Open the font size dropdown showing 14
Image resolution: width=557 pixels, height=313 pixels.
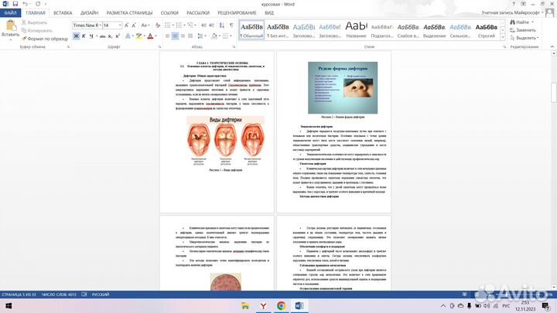(120, 26)
